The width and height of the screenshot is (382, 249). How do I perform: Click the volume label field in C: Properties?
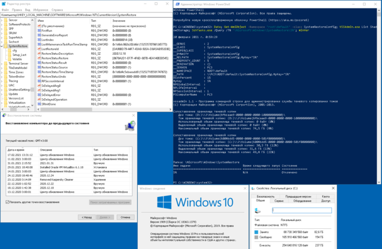(302, 210)
